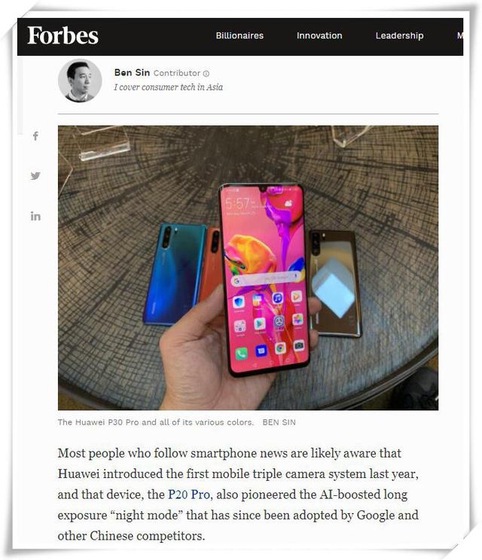Click the blue phone in the photo

click(175, 274)
